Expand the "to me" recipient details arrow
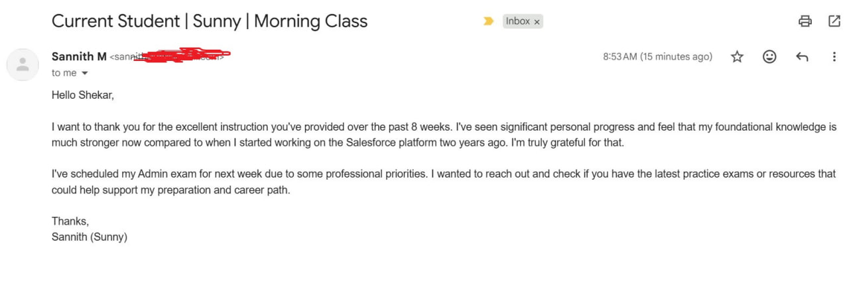Image resolution: width=849 pixels, height=287 pixels. [x=85, y=74]
